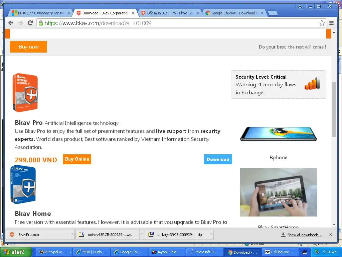The height and width of the screenshot is (257, 342).
Task: Click the system tray icon beside clock
Action: [x=317, y=252]
